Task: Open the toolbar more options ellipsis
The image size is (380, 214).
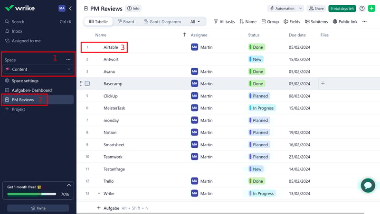Action: pyautogui.click(x=364, y=21)
